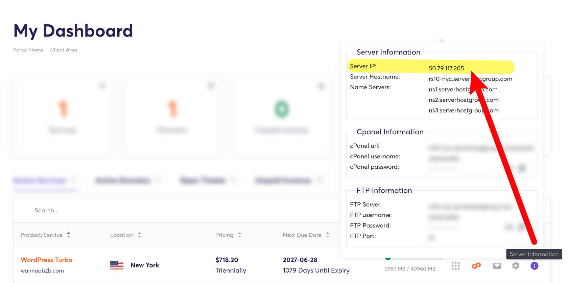Switch to the Open Tickets tab
The image size is (568, 283).
point(203,181)
